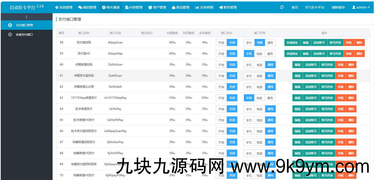Open the 网关通道 top menu tab
The width and height of the screenshot is (374, 180).
point(111,7)
